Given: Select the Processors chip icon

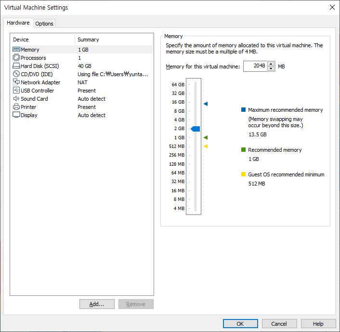Looking at the screenshot, I should 16,57.
